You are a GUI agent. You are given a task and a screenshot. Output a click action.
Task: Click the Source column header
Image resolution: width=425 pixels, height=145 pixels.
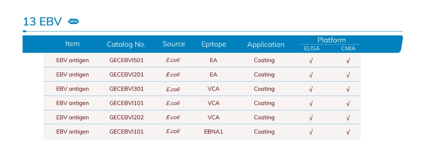174,44
